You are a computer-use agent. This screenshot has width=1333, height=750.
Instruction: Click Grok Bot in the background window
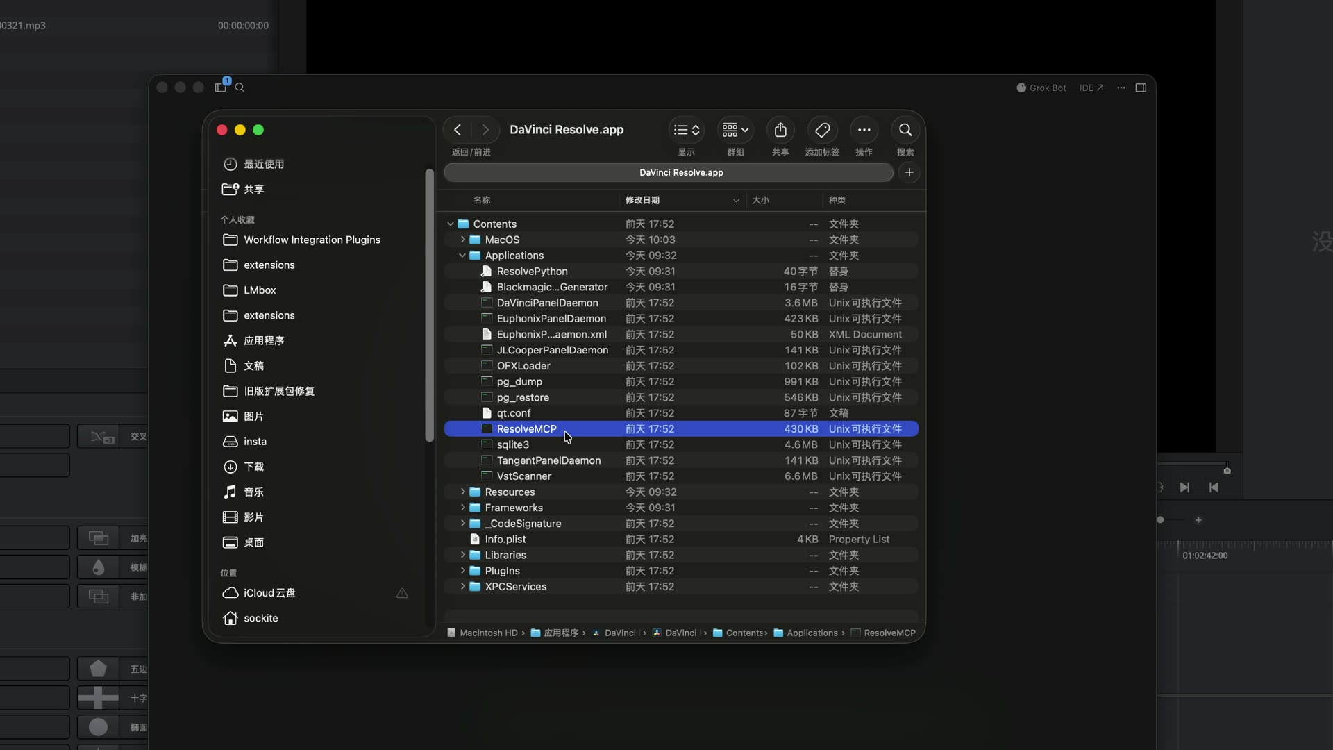coord(1041,87)
